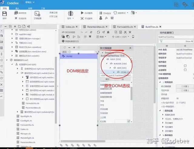Click the scissors cut icon in editor toolbar

click(125, 32)
